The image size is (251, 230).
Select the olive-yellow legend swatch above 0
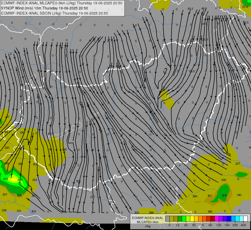click(172, 218)
